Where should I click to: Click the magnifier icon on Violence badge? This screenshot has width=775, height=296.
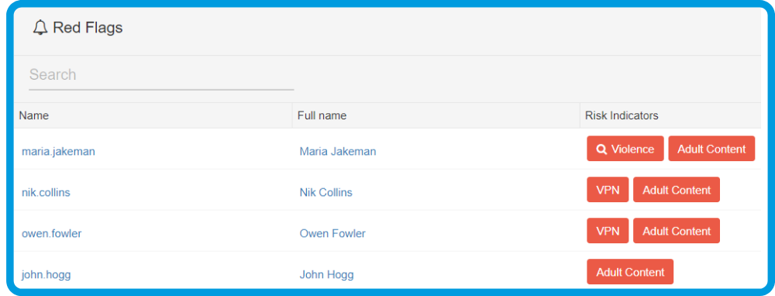(x=601, y=150)
